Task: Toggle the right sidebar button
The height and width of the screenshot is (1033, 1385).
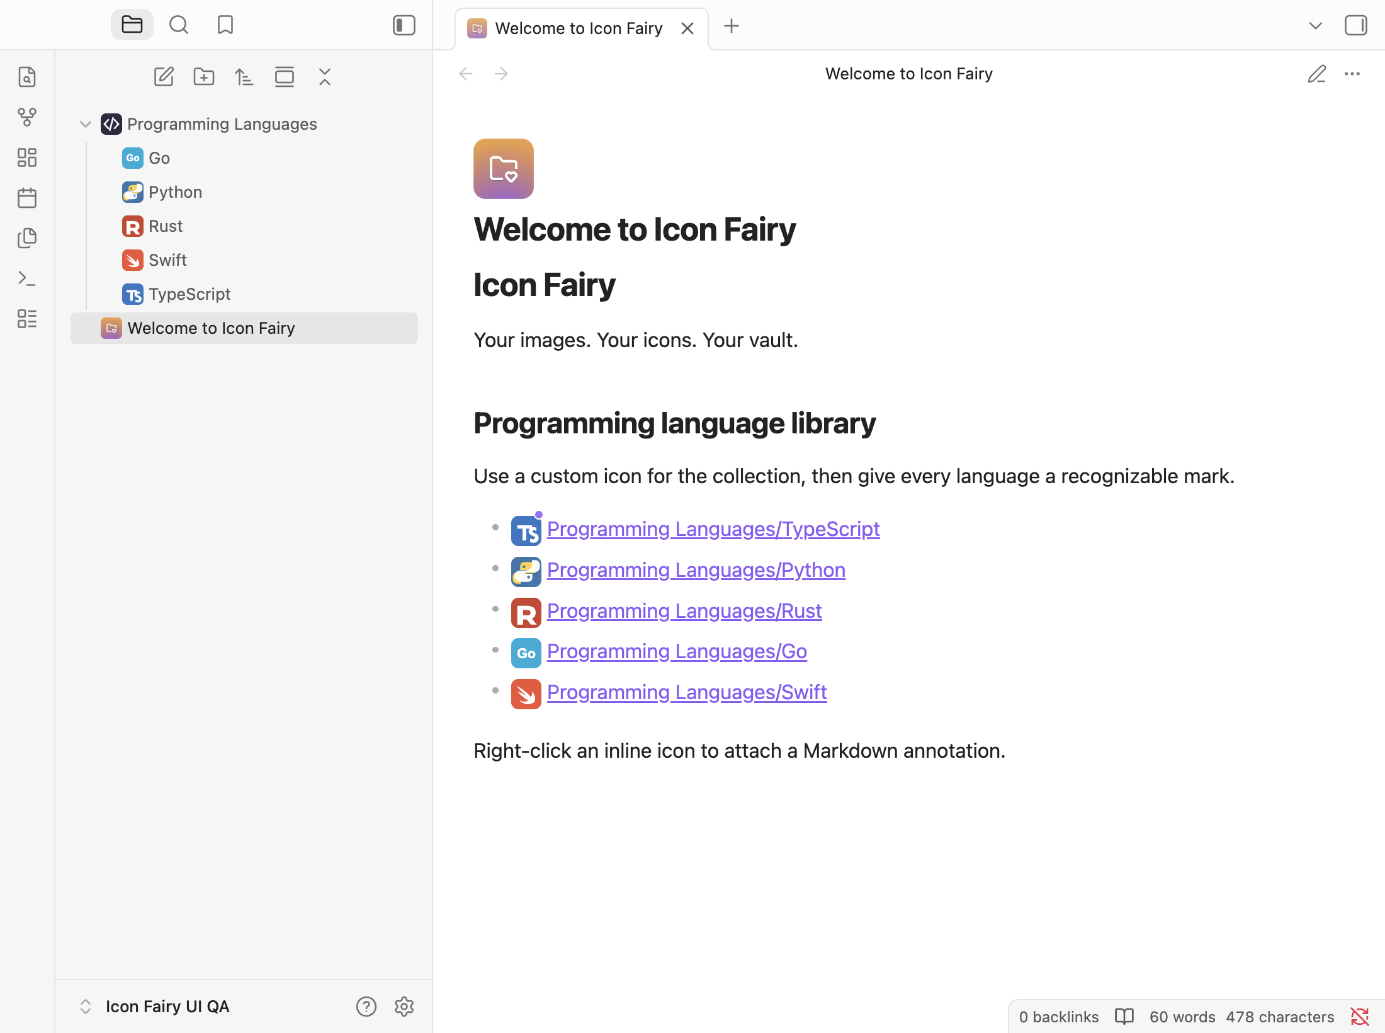Action: click(1356, 26)
